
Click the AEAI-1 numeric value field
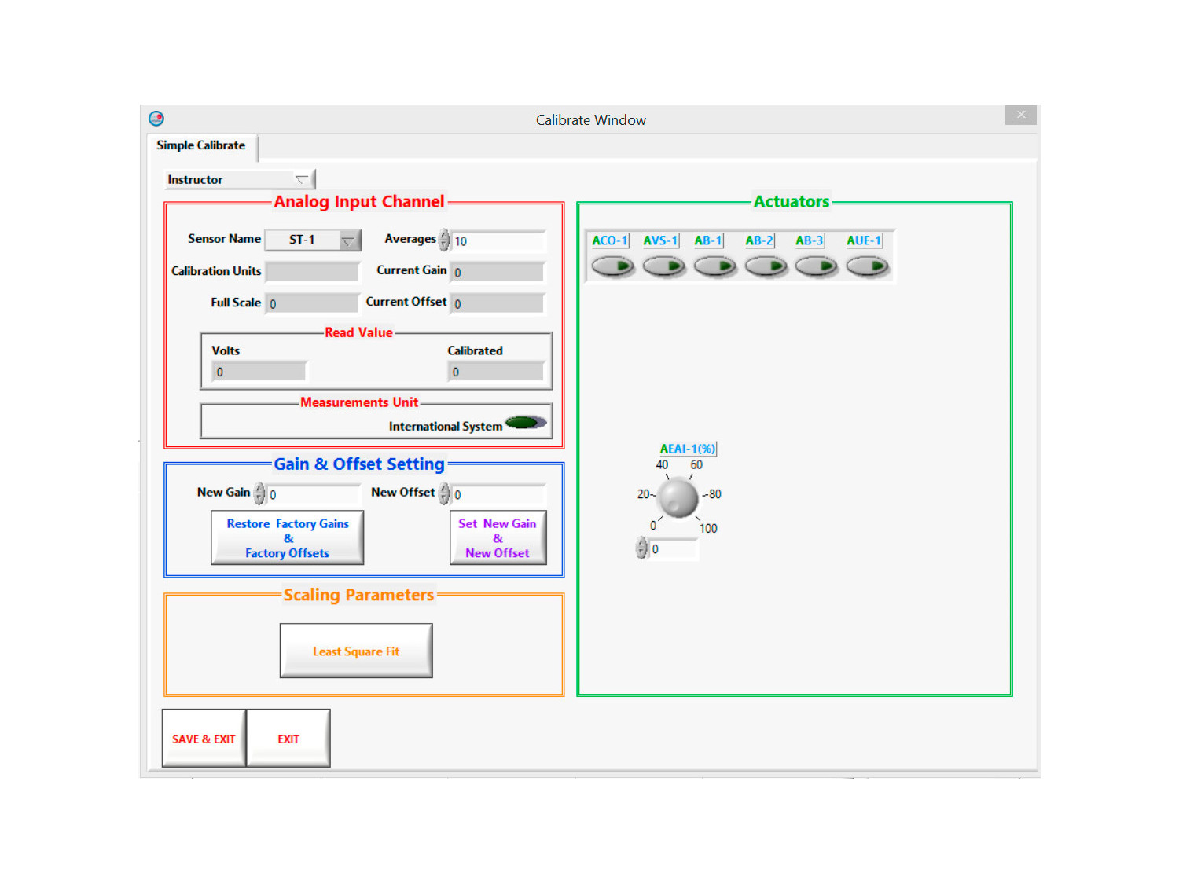click(674, 548)
